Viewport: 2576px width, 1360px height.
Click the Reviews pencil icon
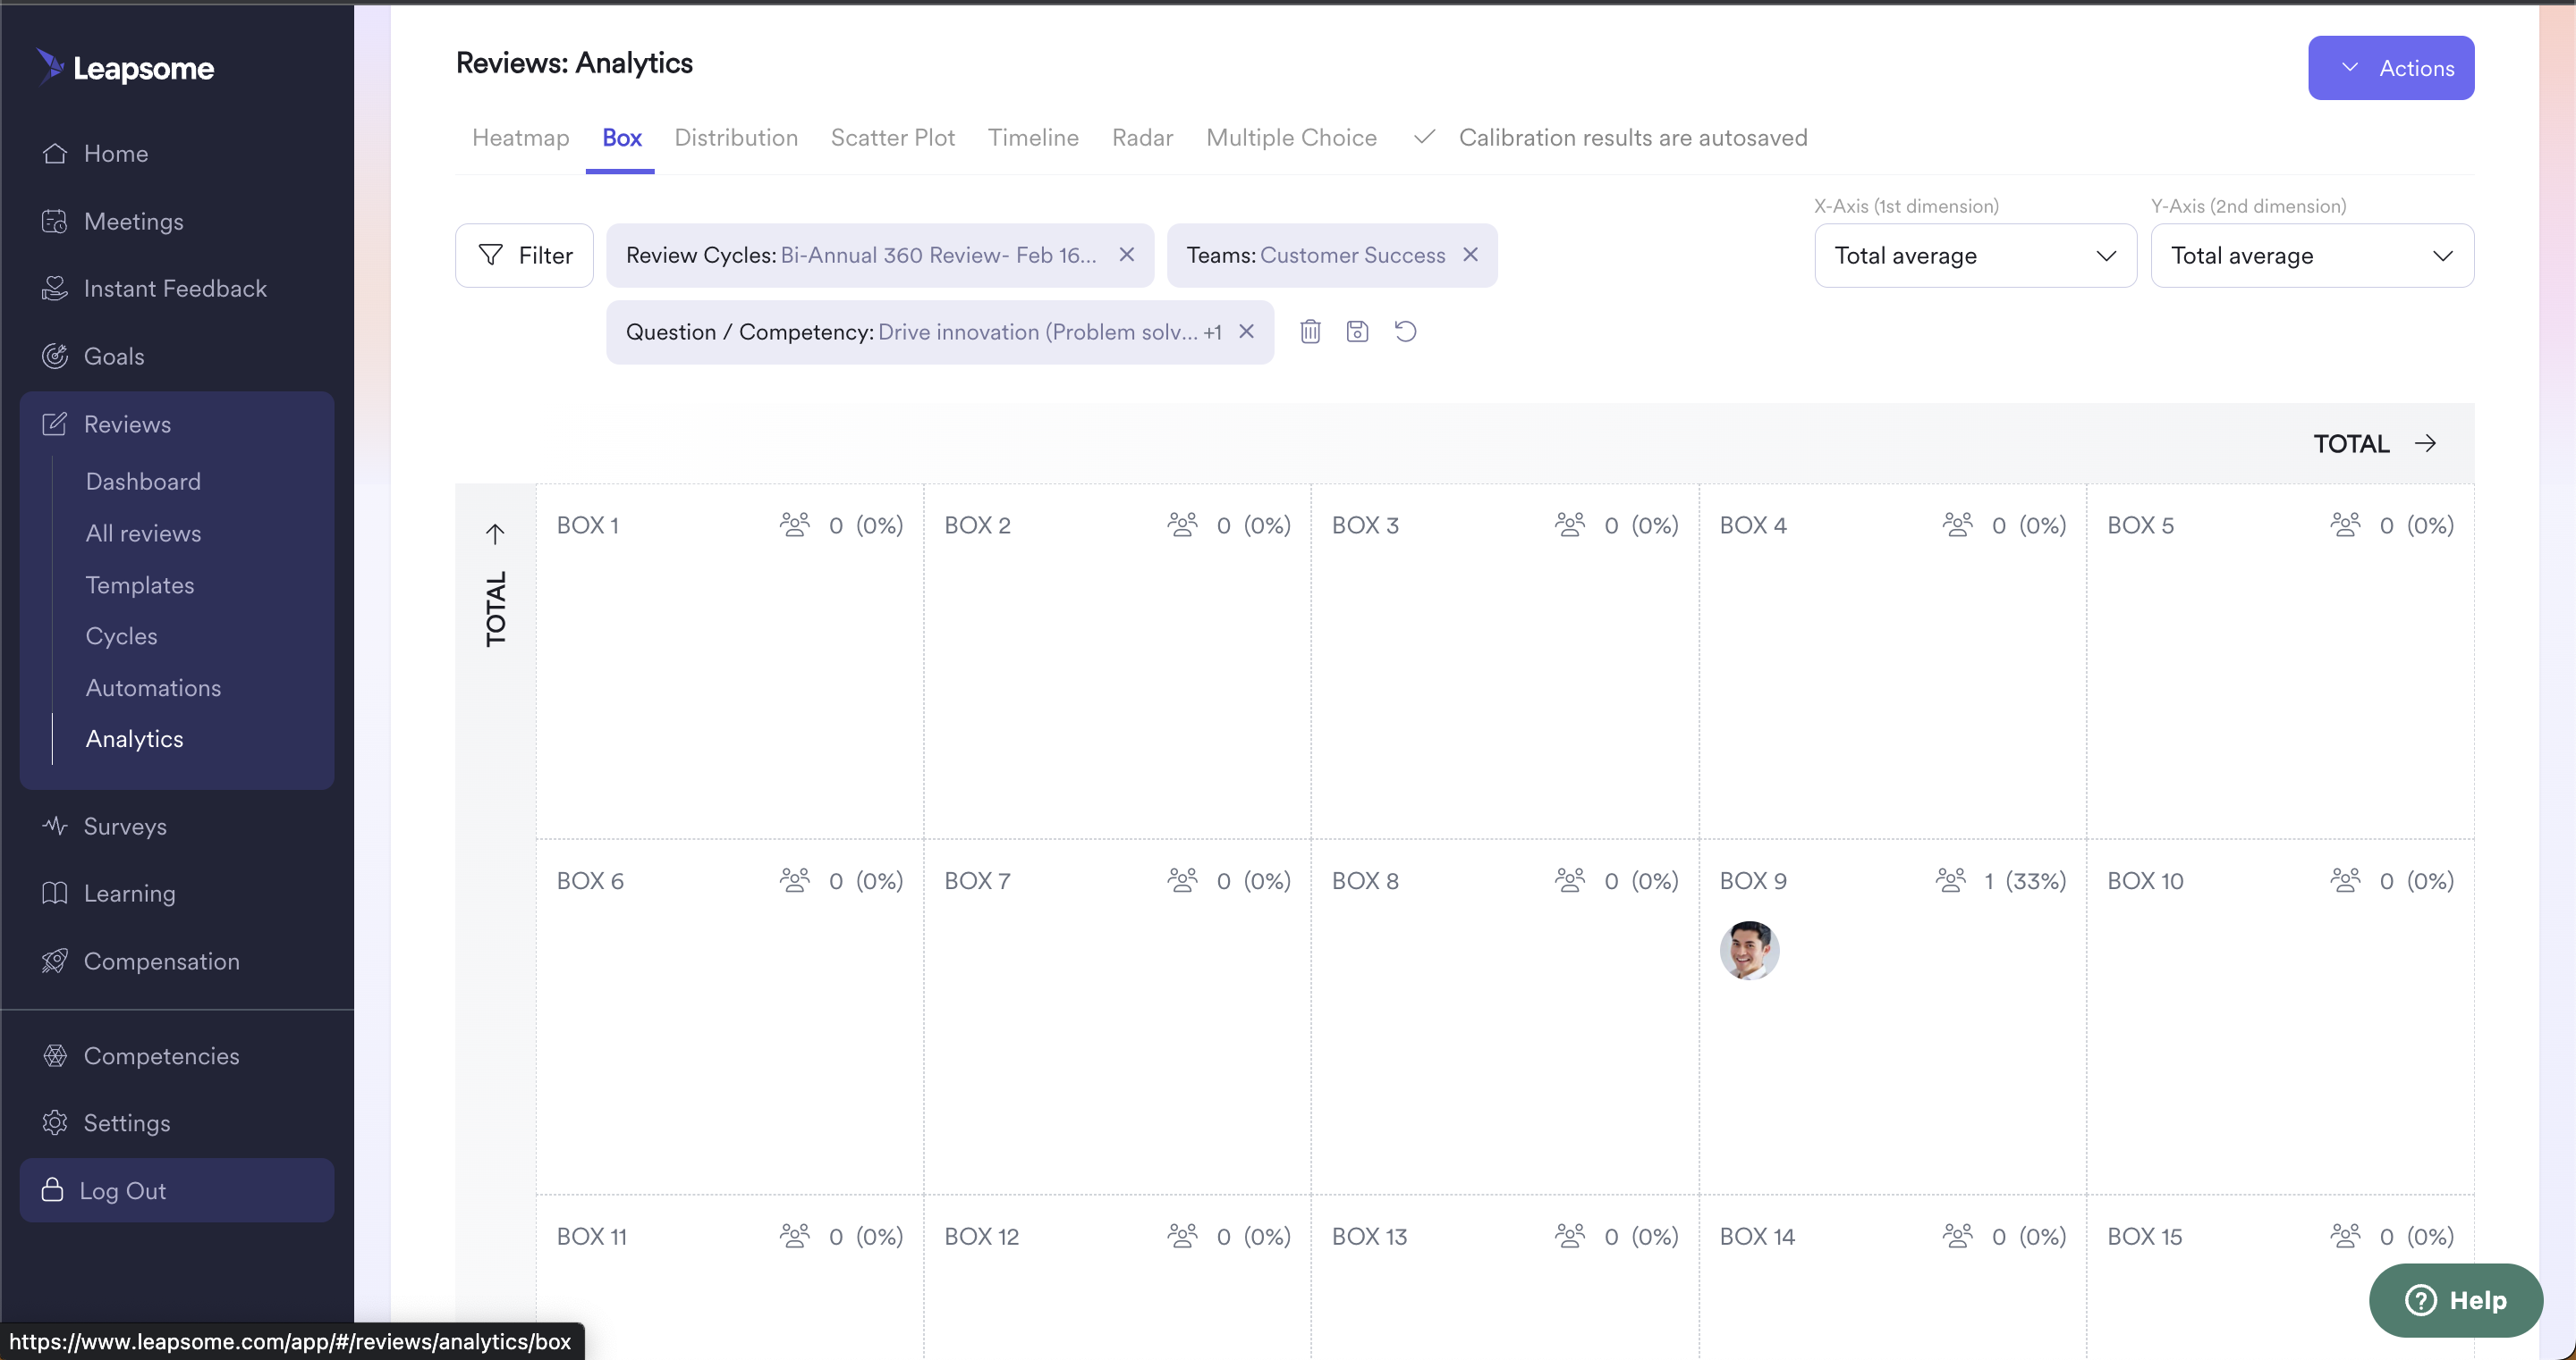pyautogui.click(x=55, y=424)
